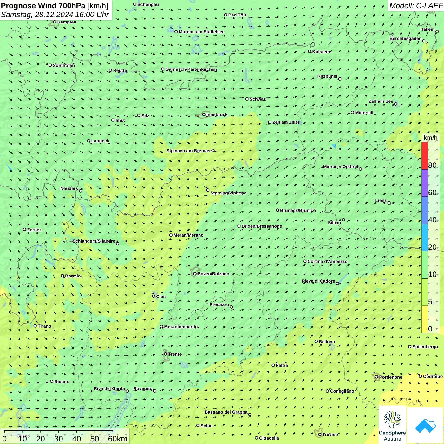Click the Cortina d'Ampezzo location dot
Screen dimensions: 444x444
[x=305, y=261]
